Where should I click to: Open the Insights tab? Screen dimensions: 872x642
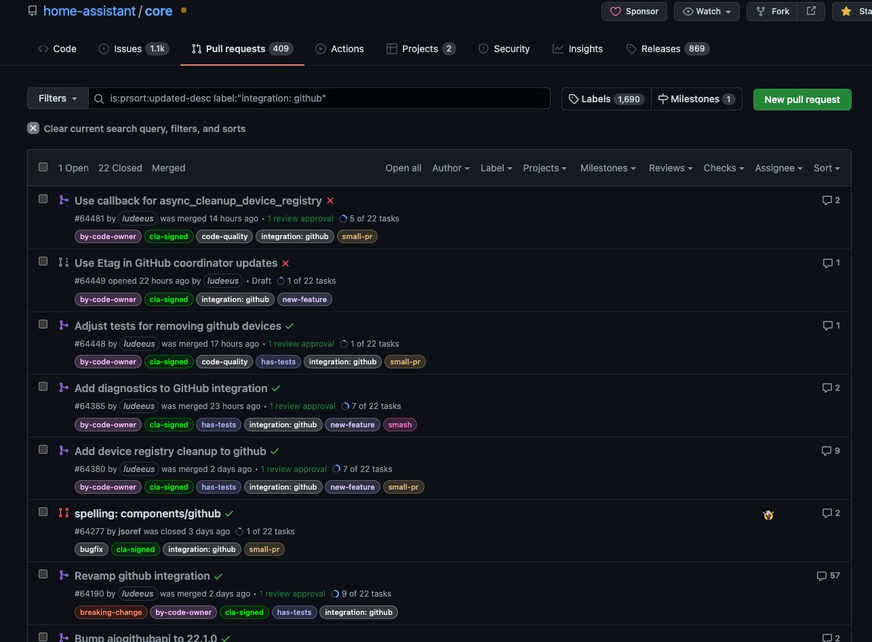click(x=578, y=49)
